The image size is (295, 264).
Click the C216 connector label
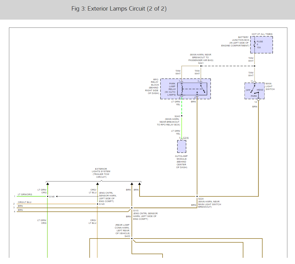tap(186, 138)
